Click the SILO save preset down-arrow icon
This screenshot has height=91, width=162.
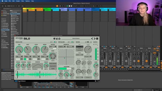click(57, 39)
